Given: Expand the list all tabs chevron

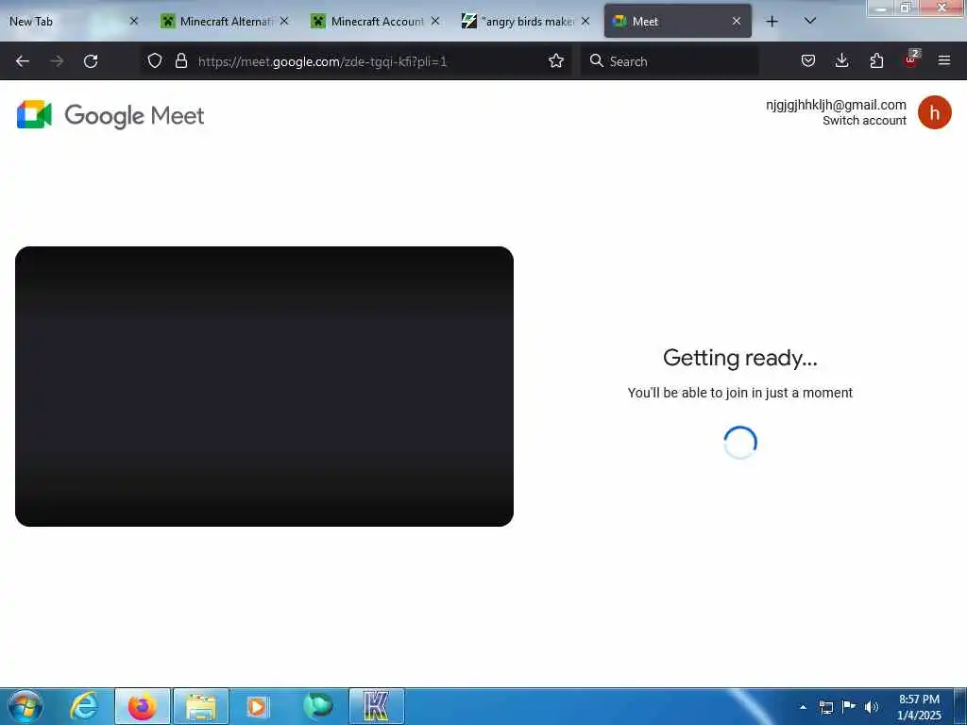Looking at the screenshot, I should 810,21.
